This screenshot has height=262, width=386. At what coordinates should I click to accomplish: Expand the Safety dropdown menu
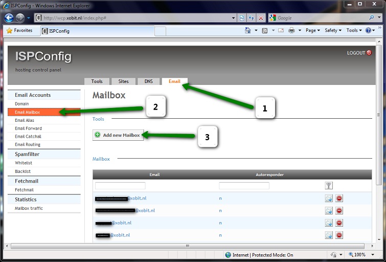[x=333, y=31]
